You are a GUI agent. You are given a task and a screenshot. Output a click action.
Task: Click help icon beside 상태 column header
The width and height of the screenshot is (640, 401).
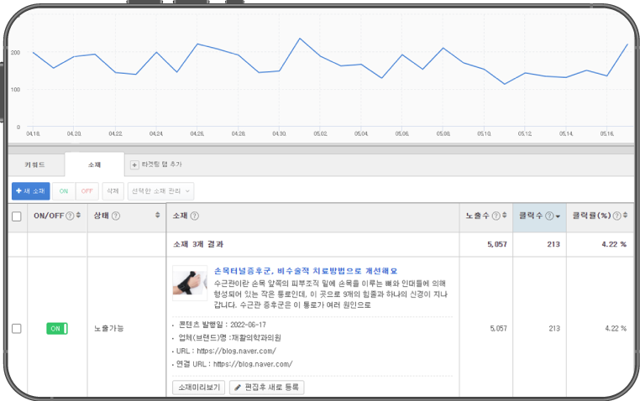pos(115,216)
